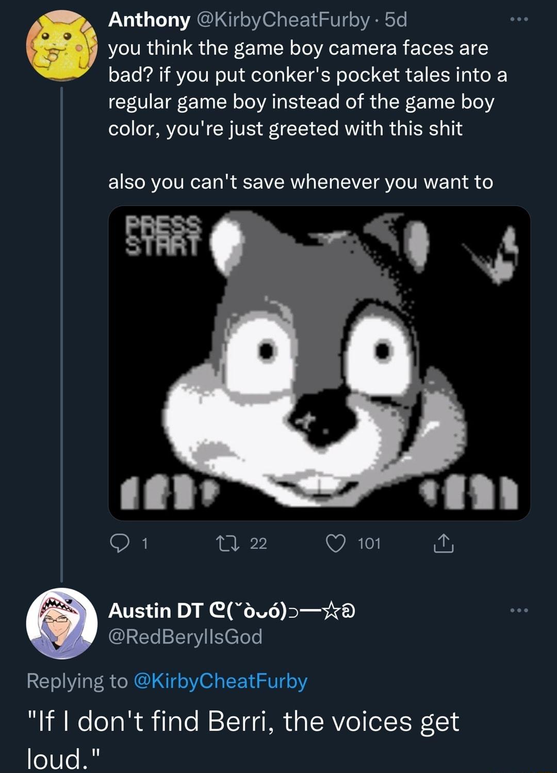The height and width of the screenshot is (773, 557).
Task: Open the @RedBerylIsGod handle
Action: pyautogui.click(x=185, y=637)
